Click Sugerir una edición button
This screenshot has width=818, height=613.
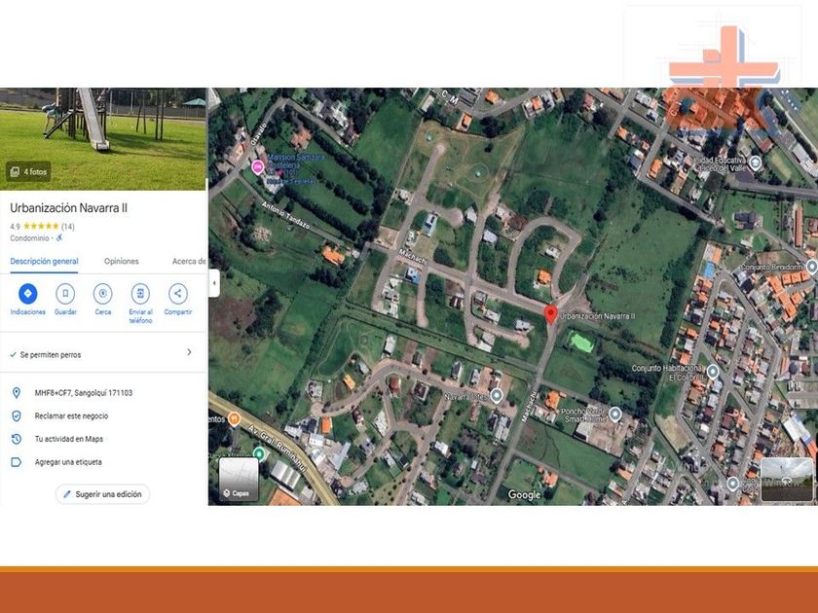click(102, 494)
